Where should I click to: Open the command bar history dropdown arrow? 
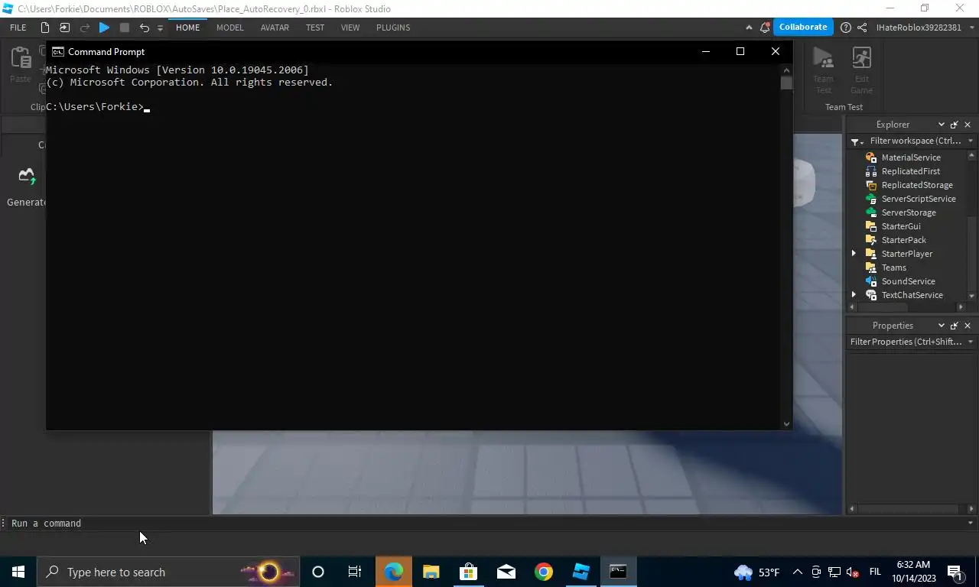(971, 524)
